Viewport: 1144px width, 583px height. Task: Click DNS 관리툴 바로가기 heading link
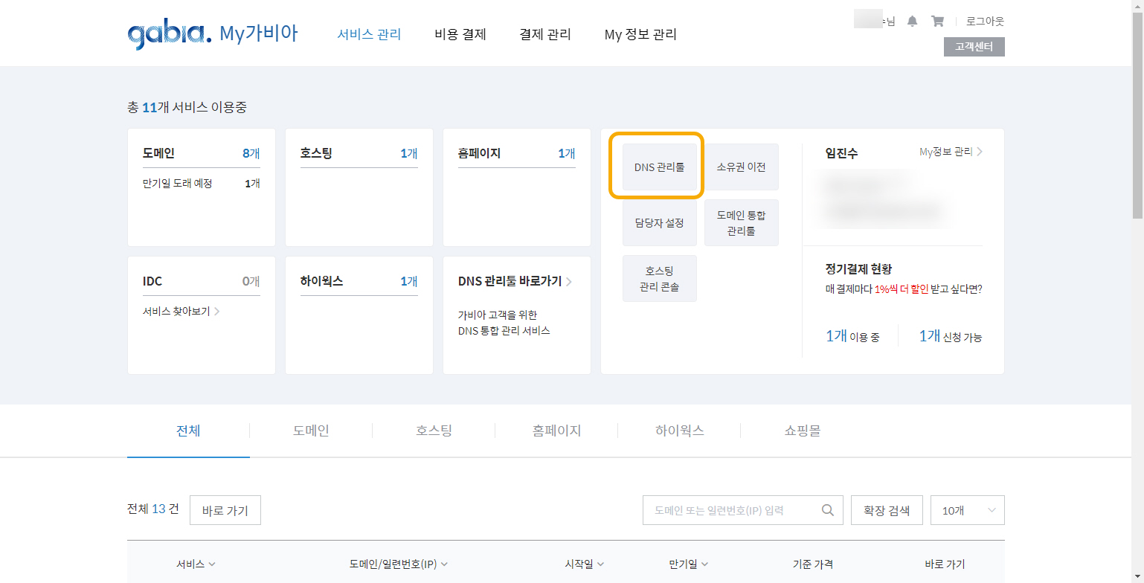(x=515, y=281)
